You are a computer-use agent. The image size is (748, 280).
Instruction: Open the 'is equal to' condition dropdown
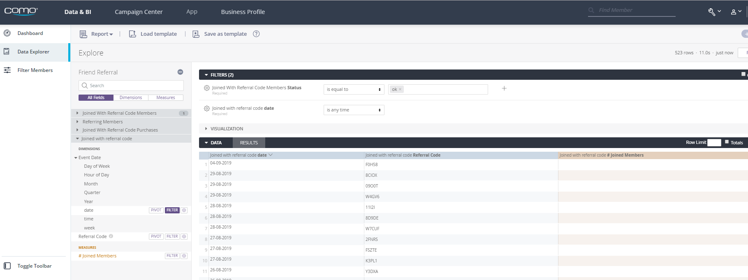pos(354,89)
